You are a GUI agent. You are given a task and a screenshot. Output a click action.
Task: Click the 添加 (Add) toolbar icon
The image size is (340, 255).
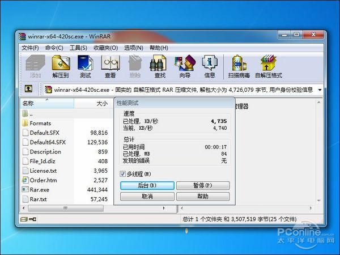coord(35,66)
